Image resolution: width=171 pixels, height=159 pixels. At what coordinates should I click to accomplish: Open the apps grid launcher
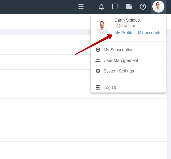81,7
